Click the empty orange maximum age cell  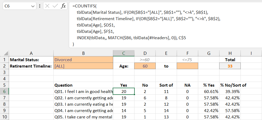(x=187, y=66)
